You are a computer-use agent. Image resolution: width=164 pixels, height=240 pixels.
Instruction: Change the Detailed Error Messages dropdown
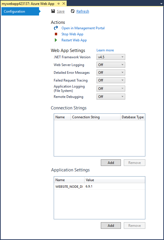[111, 72]
